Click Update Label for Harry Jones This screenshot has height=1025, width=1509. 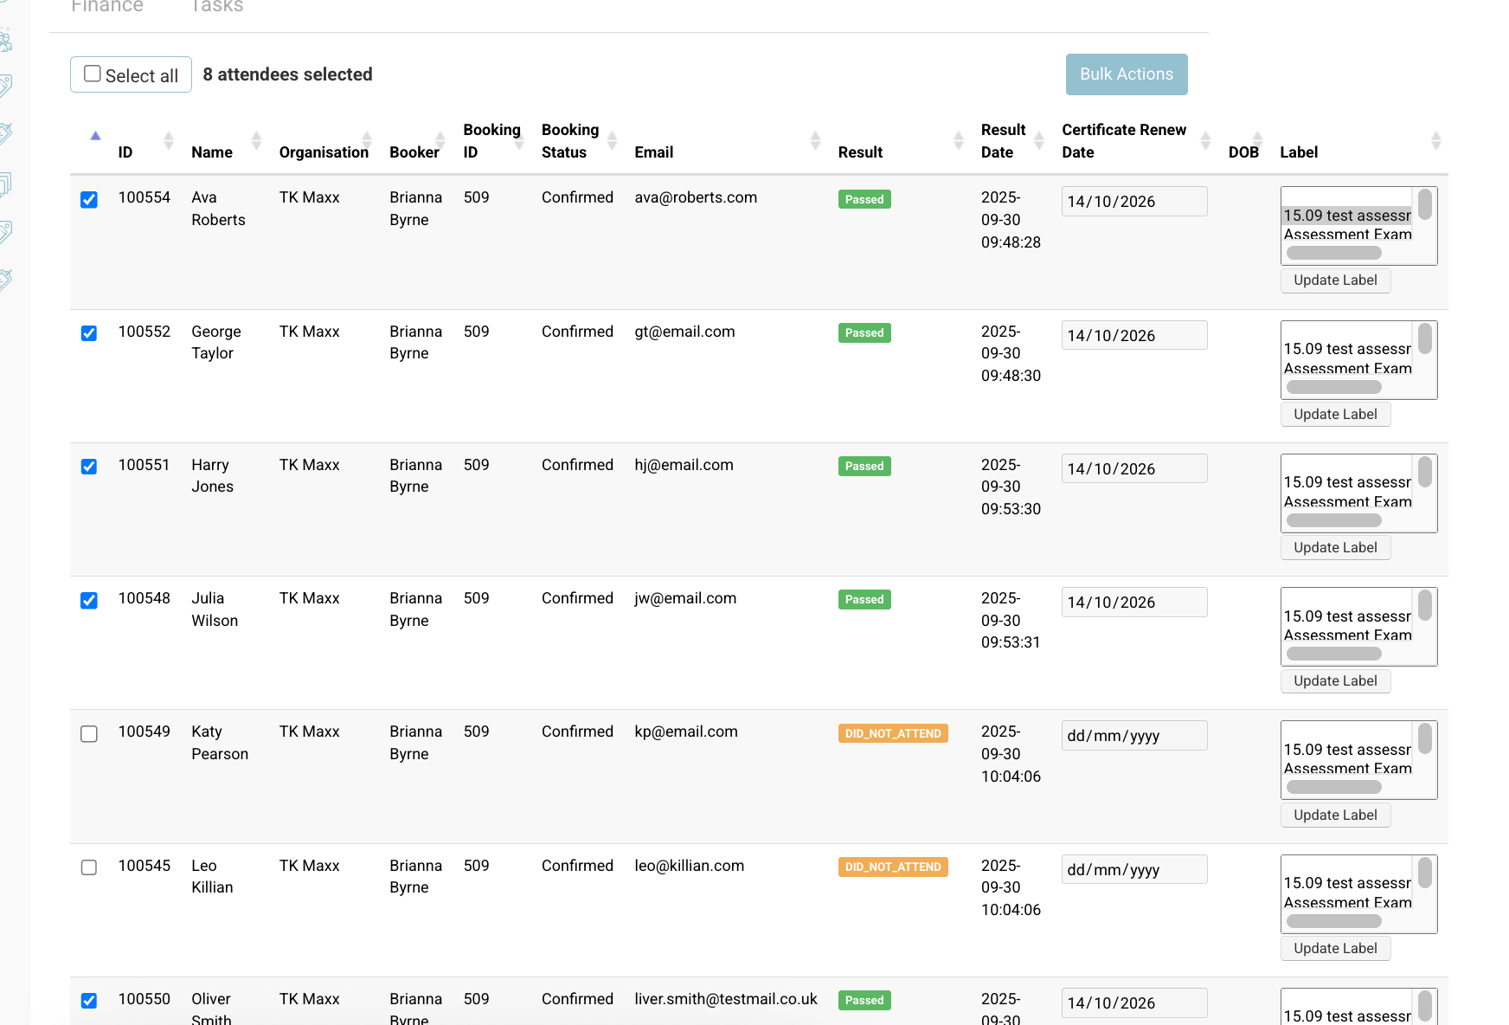(1335, 547)
